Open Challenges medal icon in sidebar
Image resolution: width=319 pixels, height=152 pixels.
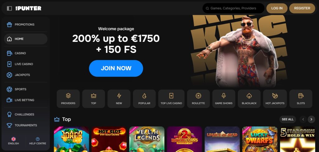click(9, 115)
